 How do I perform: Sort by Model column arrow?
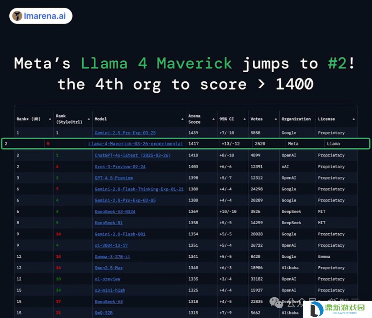point(183,119)
